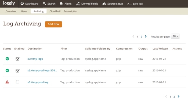Viewport: 188px width, 102px height.
Task: Switch to the Overview tab
Action: coord(11,11)
